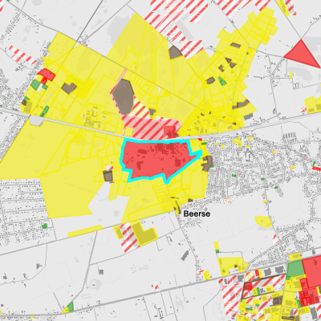Select the red triangle zone at upper right

point(303,54)
